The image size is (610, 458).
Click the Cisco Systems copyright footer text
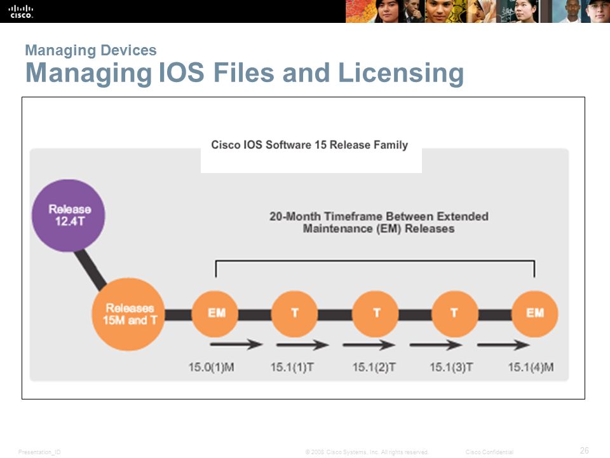[x=367, y=452]
